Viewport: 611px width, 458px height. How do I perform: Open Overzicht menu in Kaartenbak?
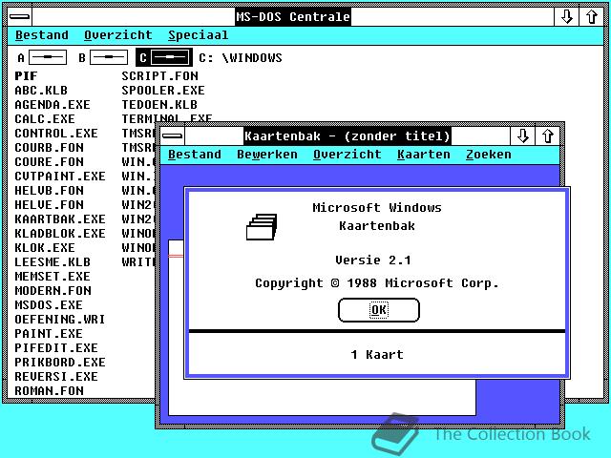coord(348,155)
